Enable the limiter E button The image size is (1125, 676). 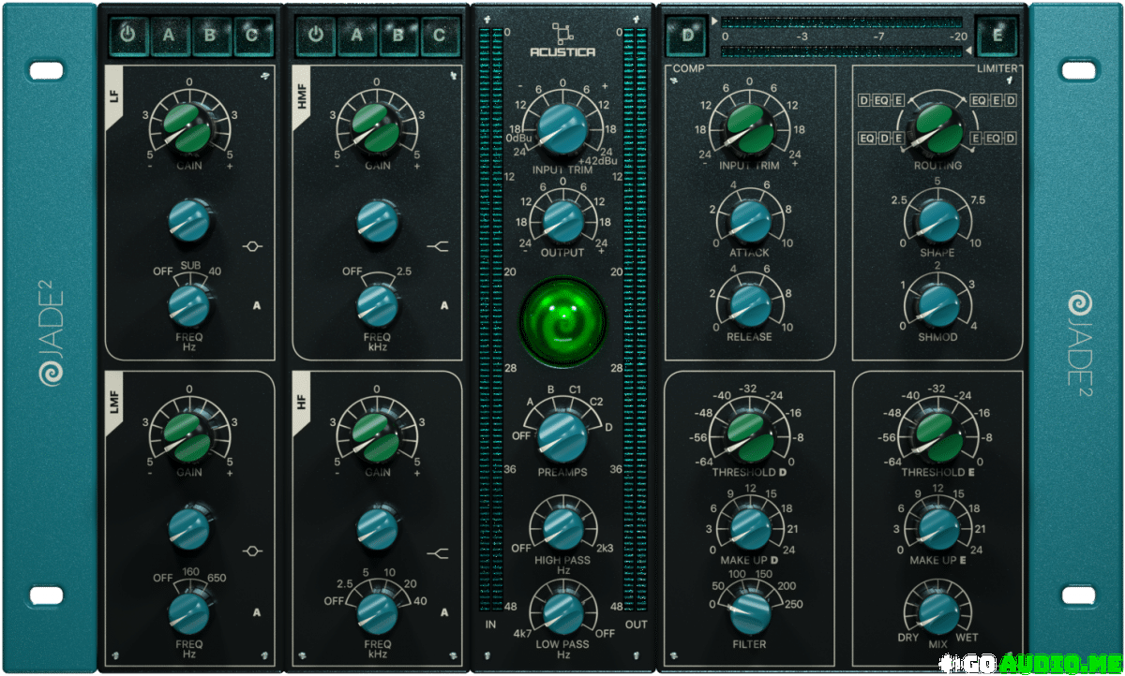[x=997, y=36]
